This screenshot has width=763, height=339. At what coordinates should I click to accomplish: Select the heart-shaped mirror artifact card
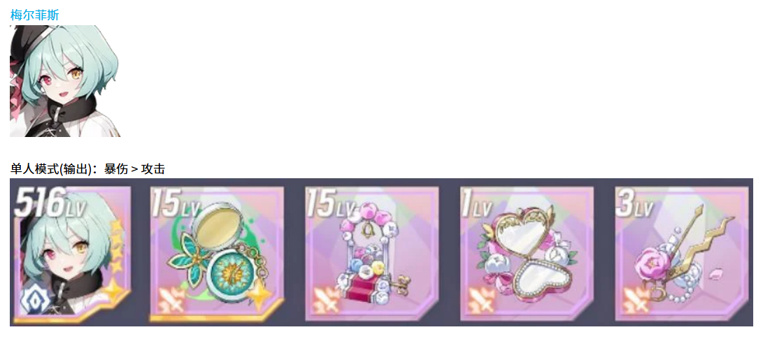pyautogui.click(x=527, y=254)
